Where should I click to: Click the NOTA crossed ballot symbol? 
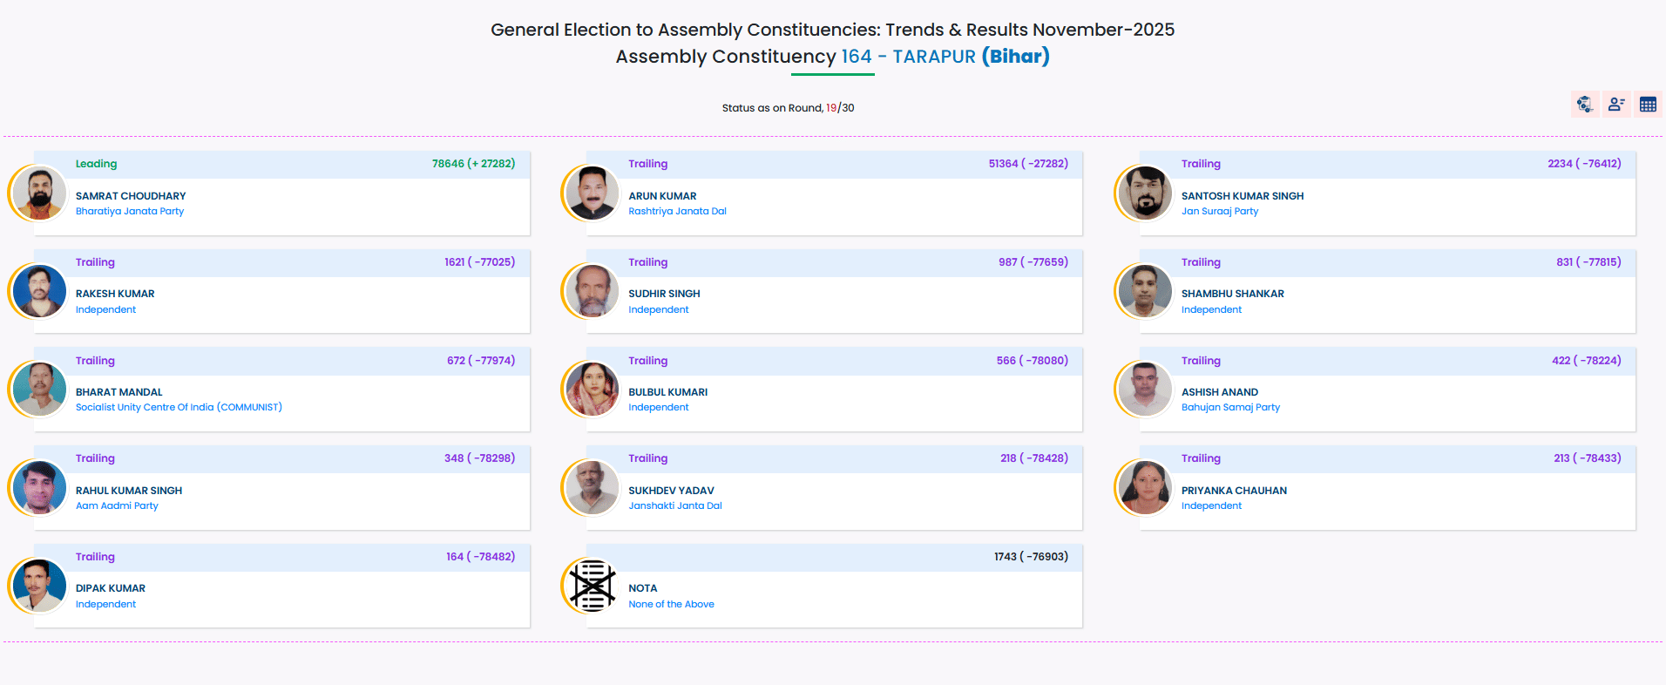tap(593, 586)
